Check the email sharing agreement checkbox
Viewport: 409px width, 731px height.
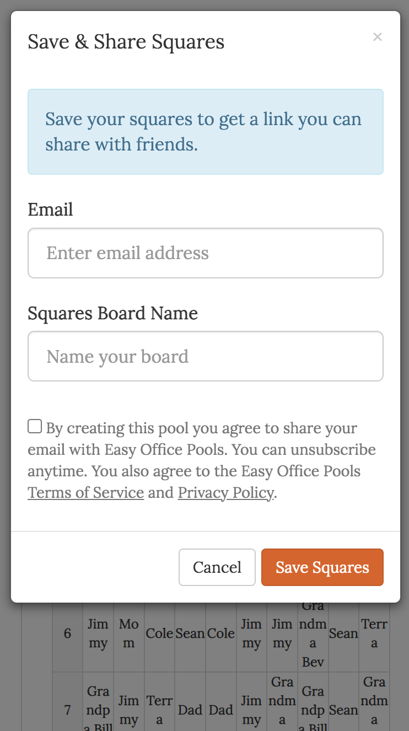coord(35,426)
